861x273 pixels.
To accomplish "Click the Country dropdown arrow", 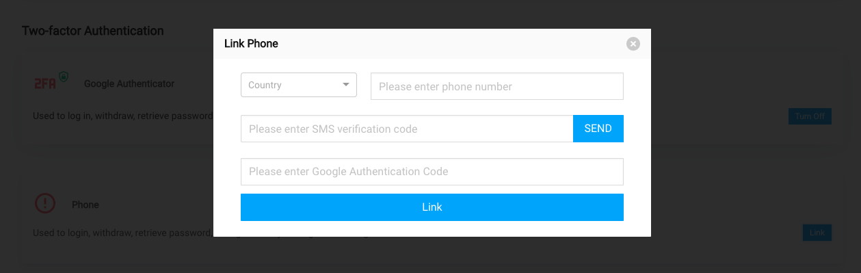I will 346,85.
